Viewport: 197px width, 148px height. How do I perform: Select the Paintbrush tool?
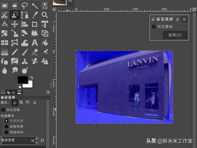[25, 52]
